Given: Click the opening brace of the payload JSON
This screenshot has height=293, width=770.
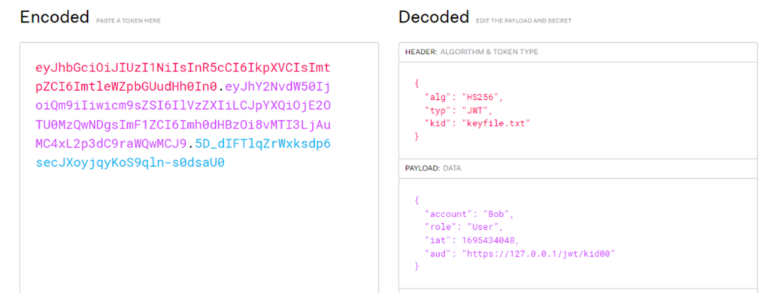Looking at the screenshot, I should 417,201.
